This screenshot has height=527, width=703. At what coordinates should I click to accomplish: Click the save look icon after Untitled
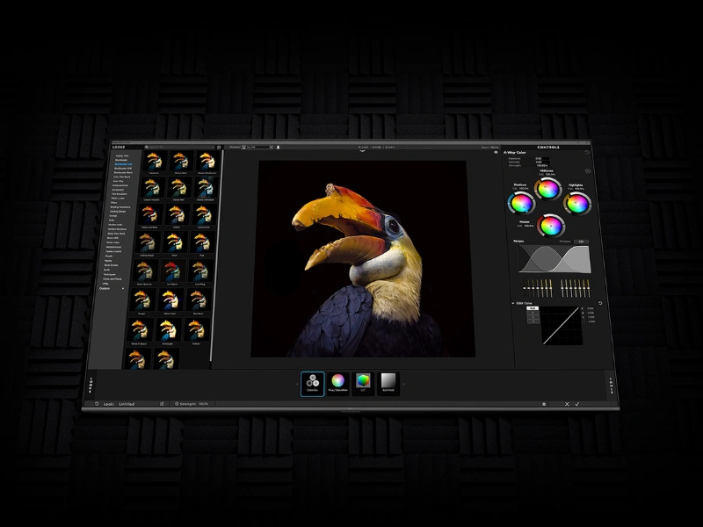click(x=162, y=404)
